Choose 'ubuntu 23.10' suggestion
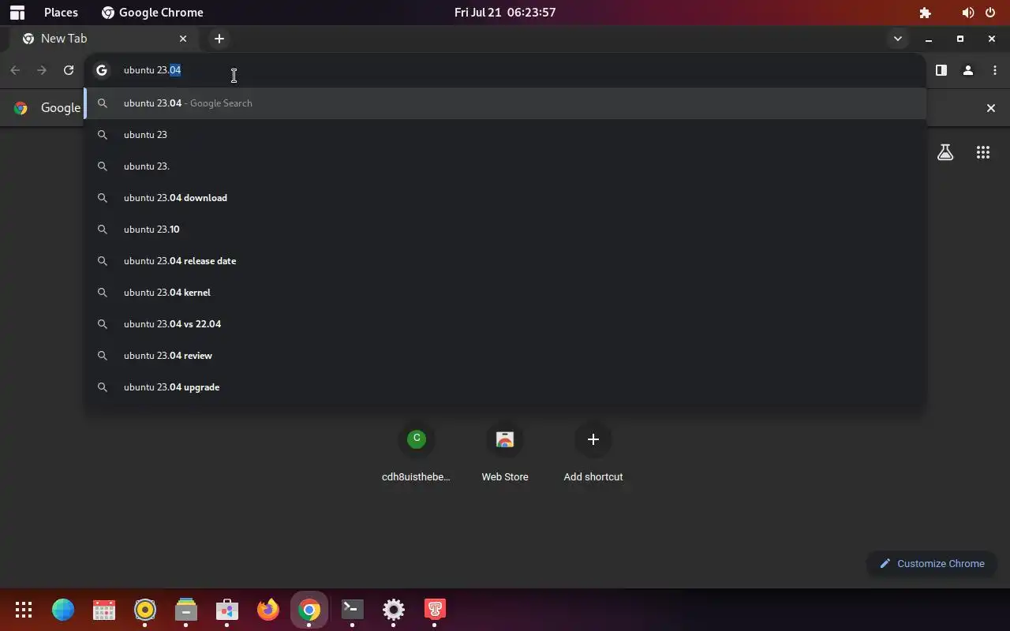 (505, 230)
